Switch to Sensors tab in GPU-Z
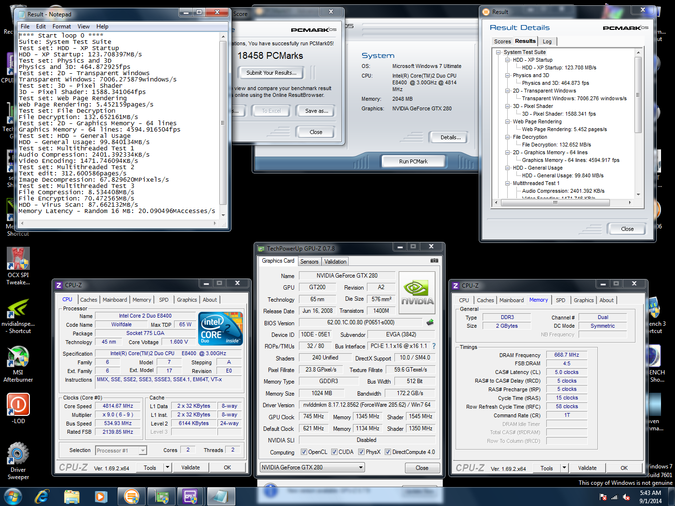This screenshot has width=675, height=506. pyautogui.click(x=310, y=262)
